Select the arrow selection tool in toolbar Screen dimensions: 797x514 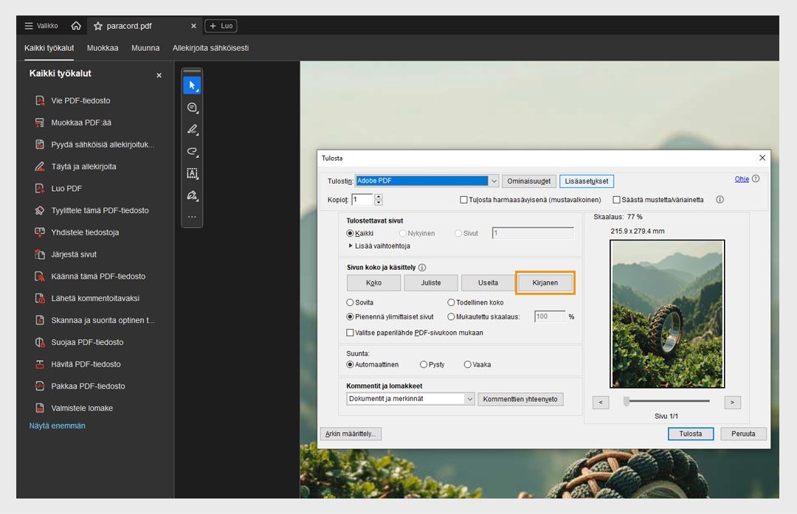pos(192,86)
